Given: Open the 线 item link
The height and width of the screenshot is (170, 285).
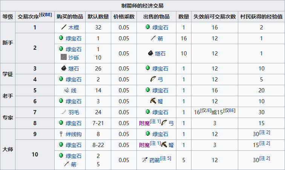Looking at the screenshot, I should [74, 90].
